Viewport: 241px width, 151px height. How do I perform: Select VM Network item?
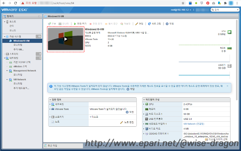(x=20, y=80)
